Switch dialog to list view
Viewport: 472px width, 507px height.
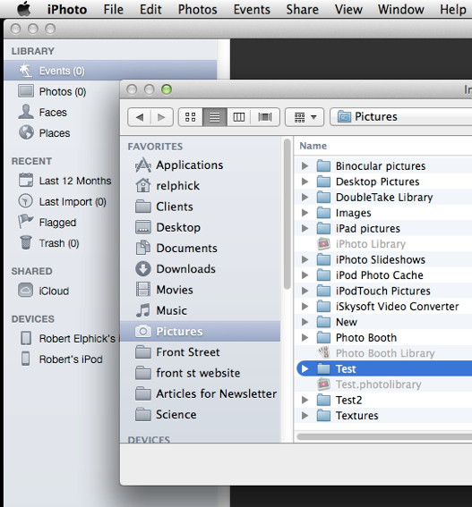pyautogui.click(x=214, y=117)
